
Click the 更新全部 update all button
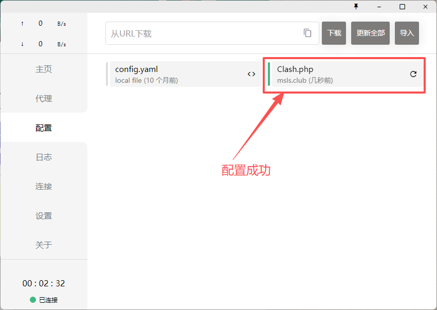point(370,33)
